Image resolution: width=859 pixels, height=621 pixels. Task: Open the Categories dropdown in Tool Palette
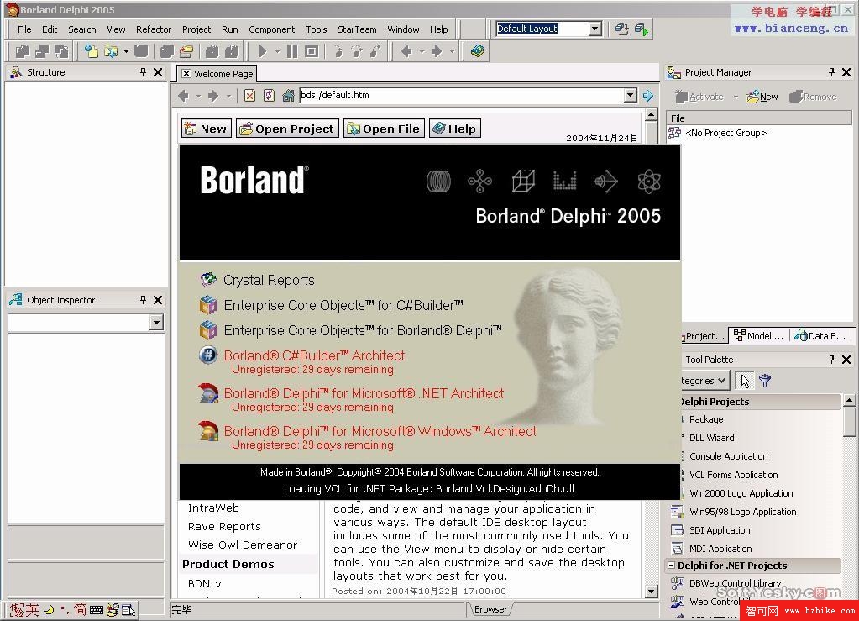[704, 381]
